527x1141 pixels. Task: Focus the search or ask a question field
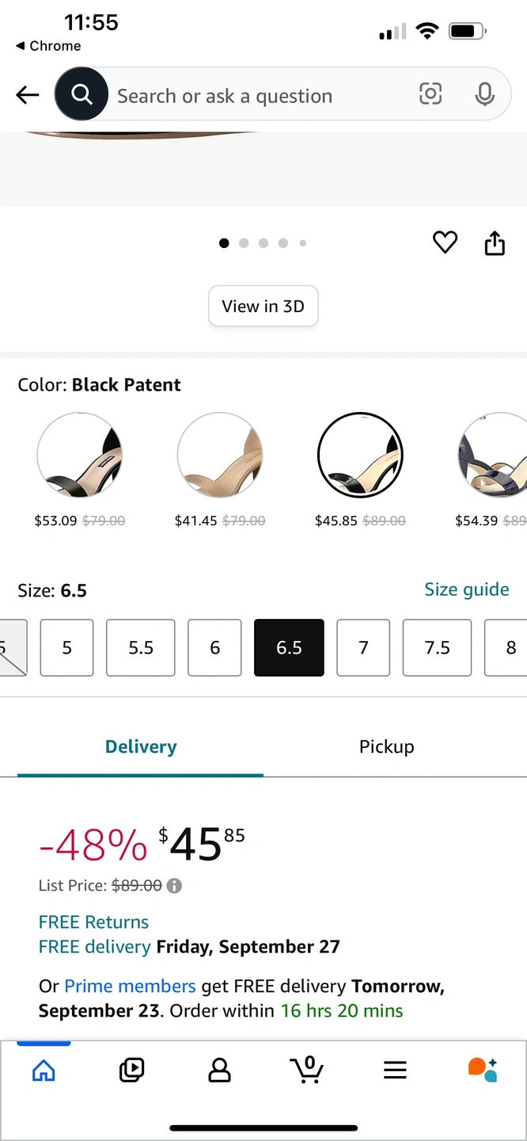(261, 96)
